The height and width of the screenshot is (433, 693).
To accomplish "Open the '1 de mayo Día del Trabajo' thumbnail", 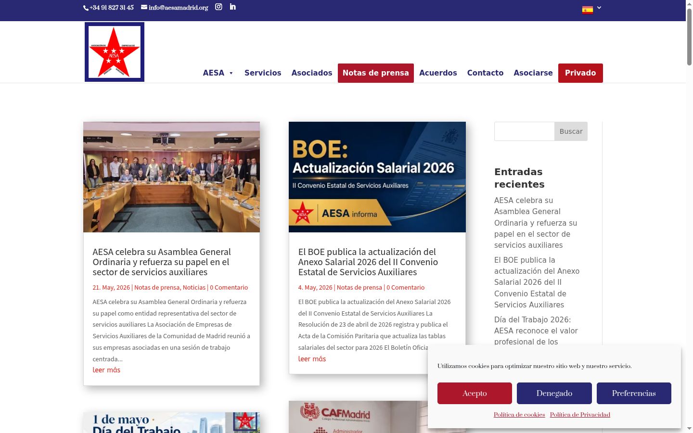I will point(171,422).
